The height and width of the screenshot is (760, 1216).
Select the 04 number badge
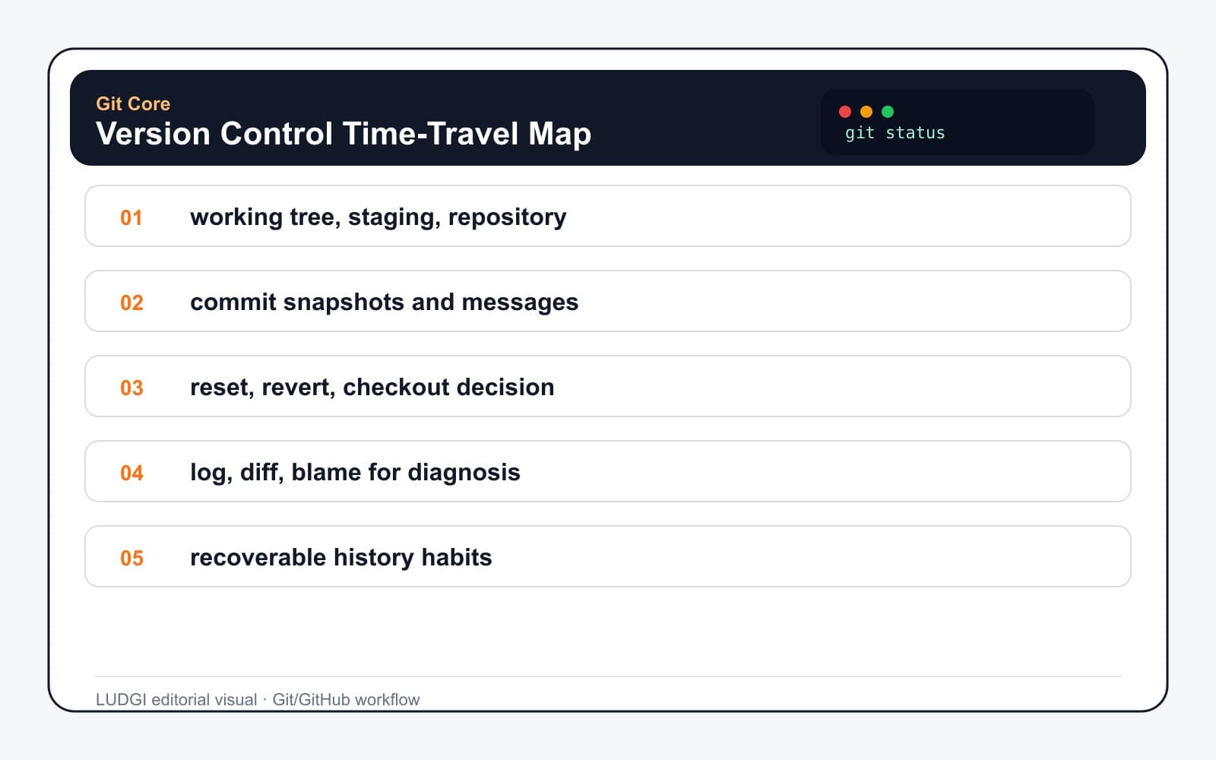coord(131,473)
